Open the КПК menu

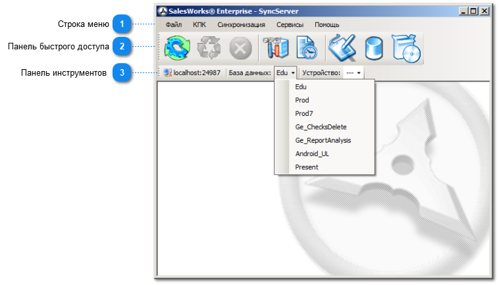click(199, 25)
